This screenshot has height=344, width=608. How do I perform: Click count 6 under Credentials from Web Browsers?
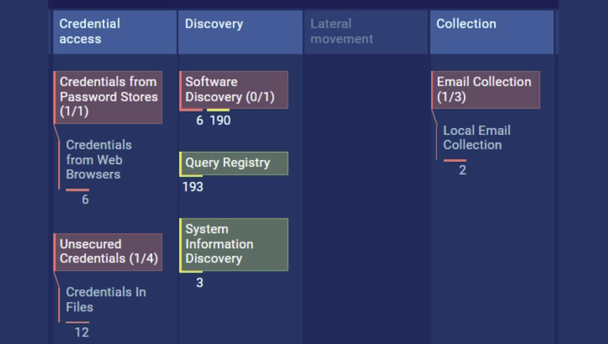(85, 200)
